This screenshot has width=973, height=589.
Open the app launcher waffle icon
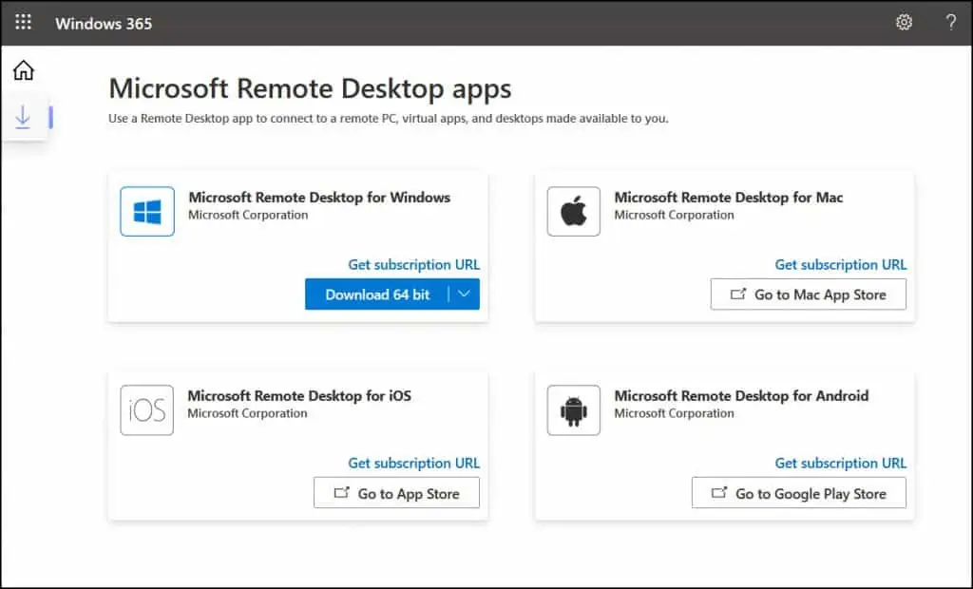point(23,23)
